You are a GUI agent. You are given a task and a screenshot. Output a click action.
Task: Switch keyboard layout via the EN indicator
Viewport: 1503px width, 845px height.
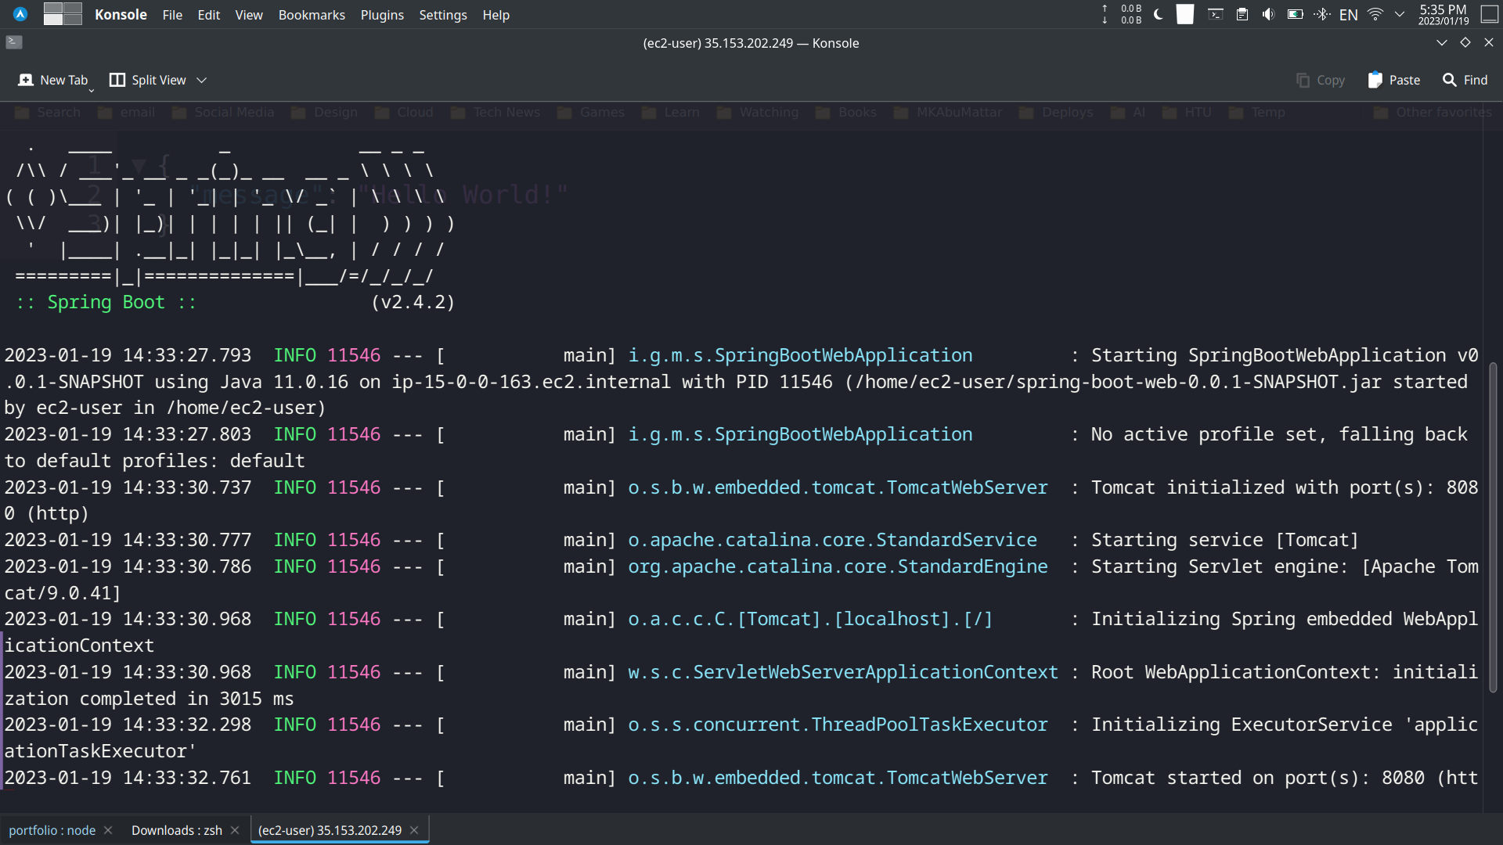point(1349,14)
